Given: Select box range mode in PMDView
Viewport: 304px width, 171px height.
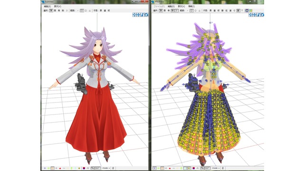Looking at the screenshot, I should (191, 10).
